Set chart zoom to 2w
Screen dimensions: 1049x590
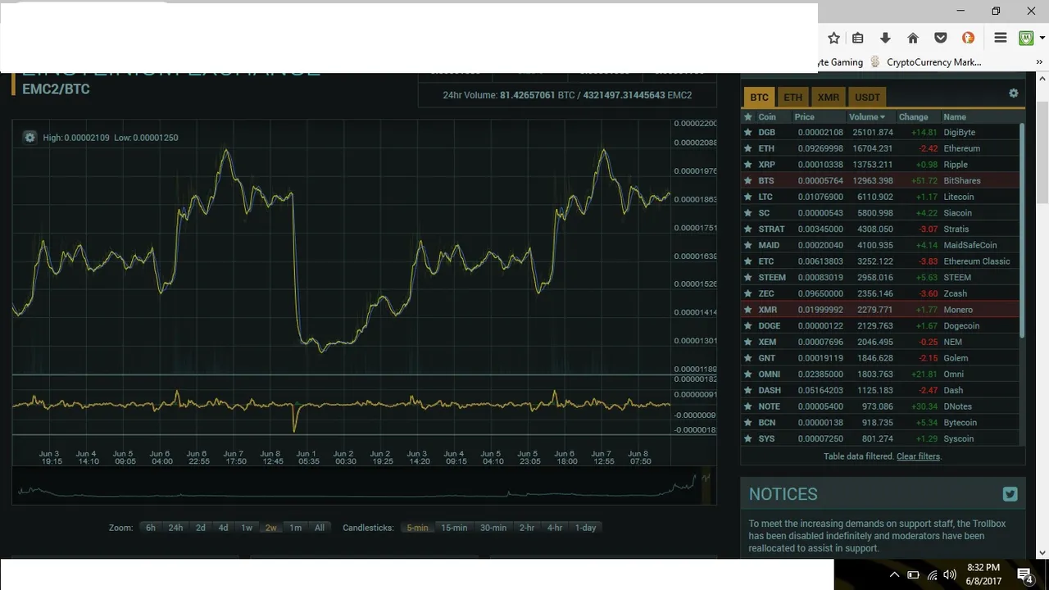click(270, 528)
